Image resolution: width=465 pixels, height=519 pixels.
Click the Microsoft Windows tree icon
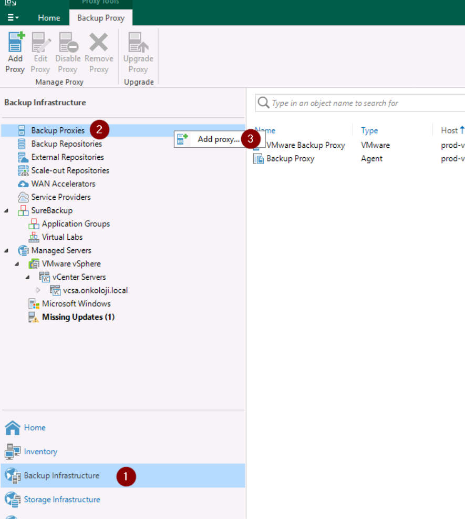tap(34, 304)
